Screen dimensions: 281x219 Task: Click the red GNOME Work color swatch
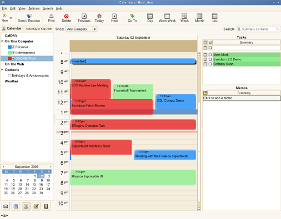point(10,58)
